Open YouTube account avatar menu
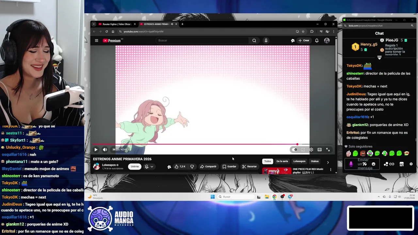Image resolution: width=418 pixels, height=235 pixels. point(327,40)
